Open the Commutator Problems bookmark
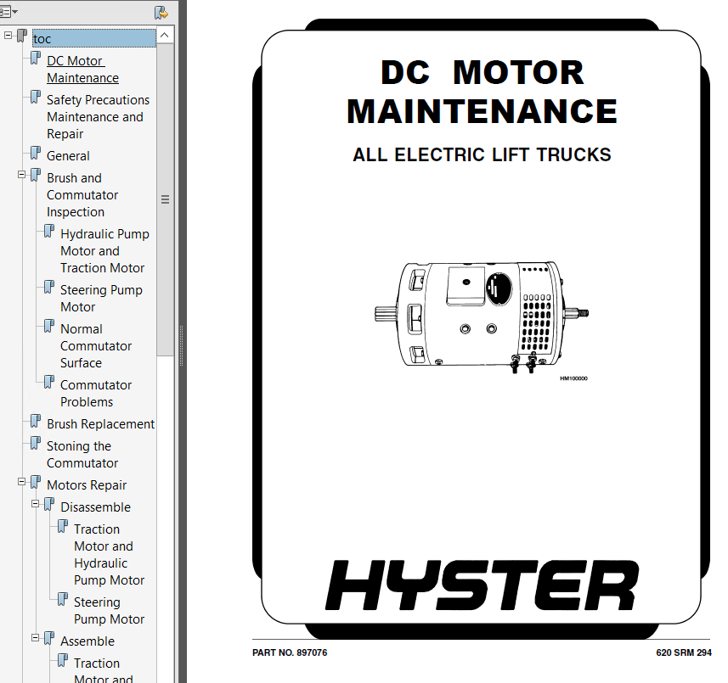Viewport: 728px width, 683px height. (96, 393)
